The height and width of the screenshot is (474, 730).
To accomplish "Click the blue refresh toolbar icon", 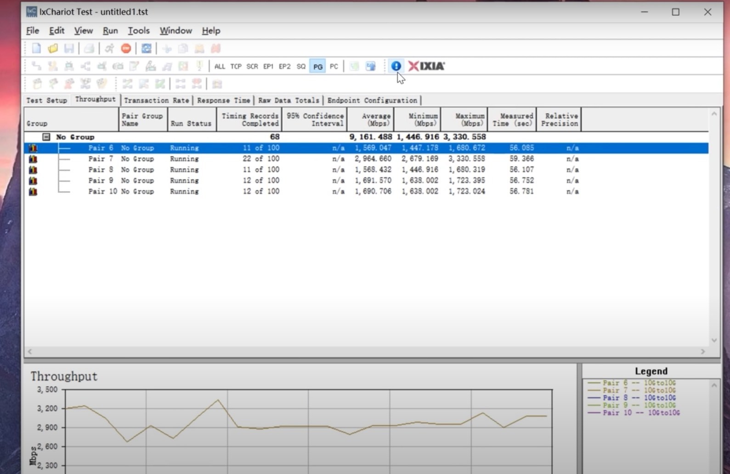I will pos(146,48).
